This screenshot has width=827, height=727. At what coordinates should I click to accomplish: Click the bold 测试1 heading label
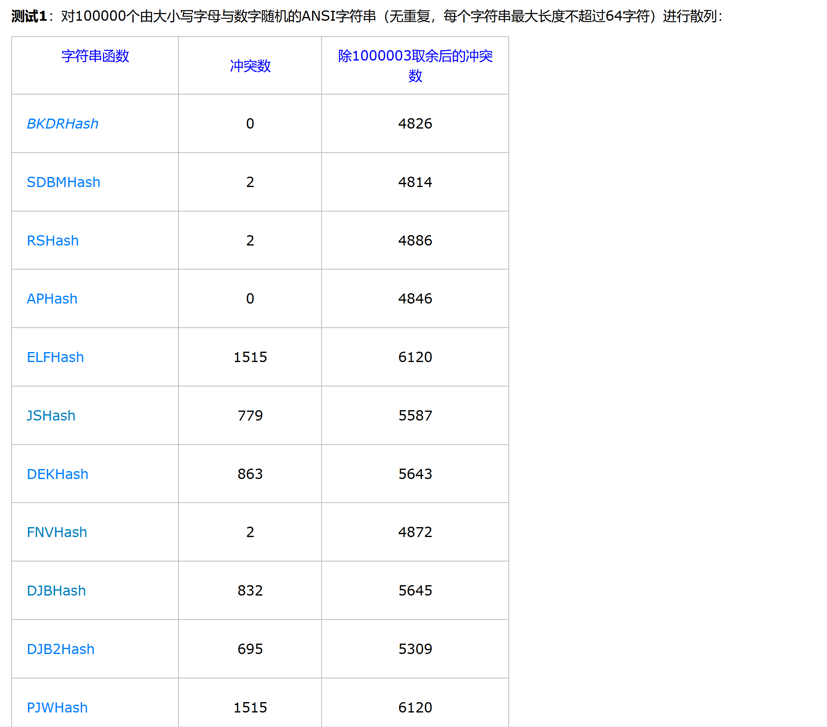(29, 16)
